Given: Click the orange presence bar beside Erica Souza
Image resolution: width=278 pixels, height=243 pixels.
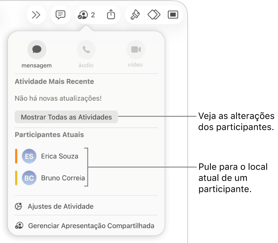Looking at the screenshot, I should 16,156.
